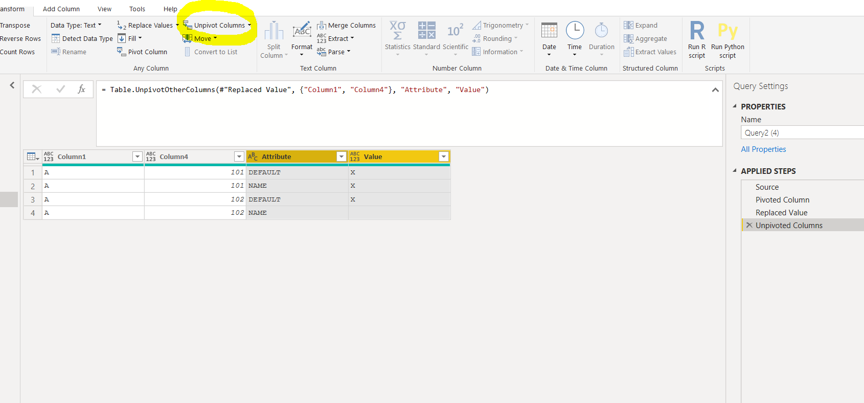Click the Duration tool icon
864x403 pixels.
coord(602,30)
